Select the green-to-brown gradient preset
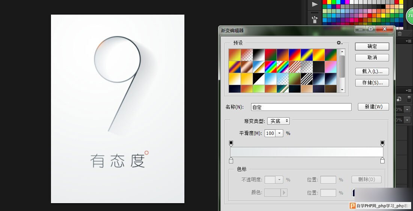Screen dimensions: 413x211 295,79
